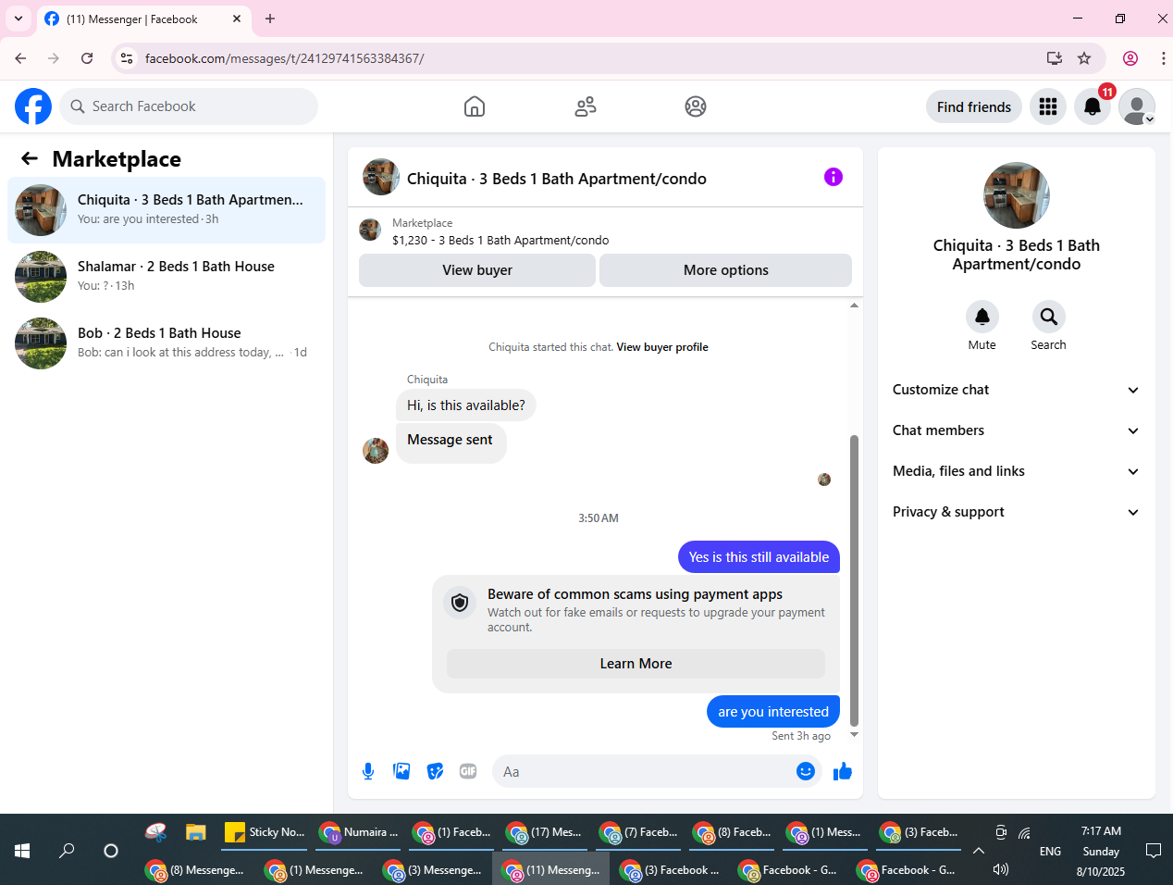Viewport: 1173px width, 885px height.
Task: Open the Menu grid icon
Action: click(x=1048, y=106)
